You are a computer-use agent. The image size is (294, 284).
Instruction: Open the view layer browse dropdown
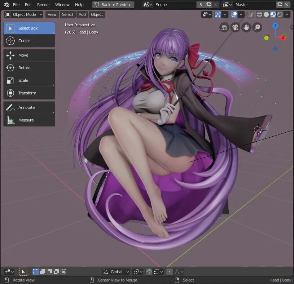coord(228,5)
